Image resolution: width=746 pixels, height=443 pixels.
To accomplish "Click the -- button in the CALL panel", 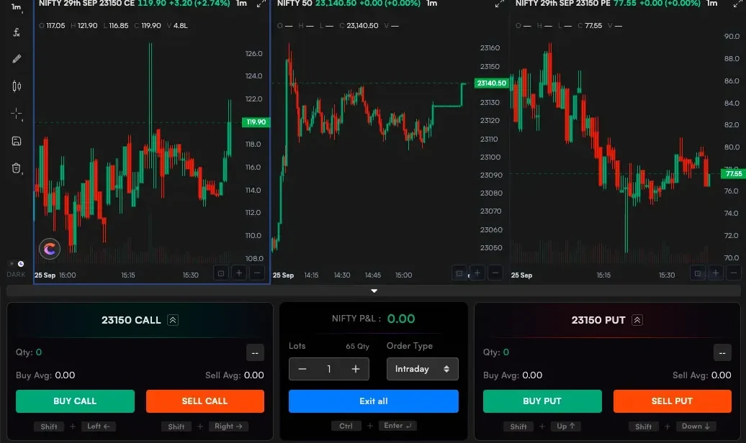I will point(255,352).
